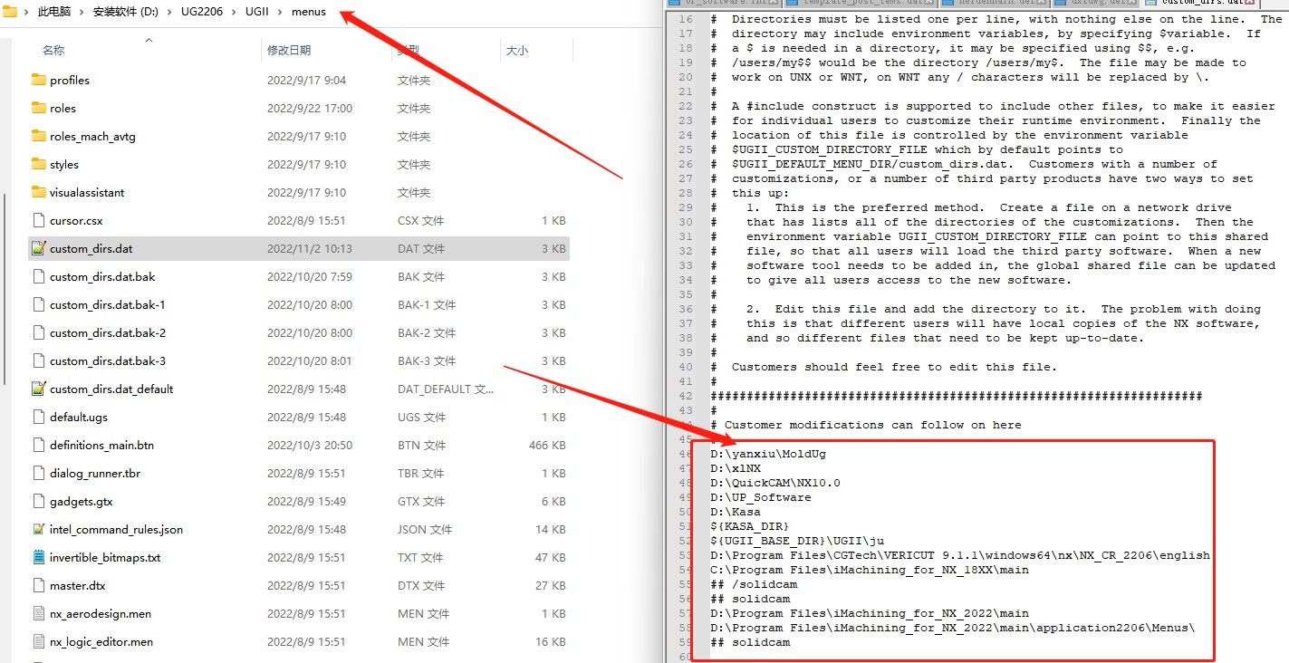Viewport: 1289px width, 663px height.
Task: Click the 'Customer modifications can follow on here' line
Action: point(866,425)
